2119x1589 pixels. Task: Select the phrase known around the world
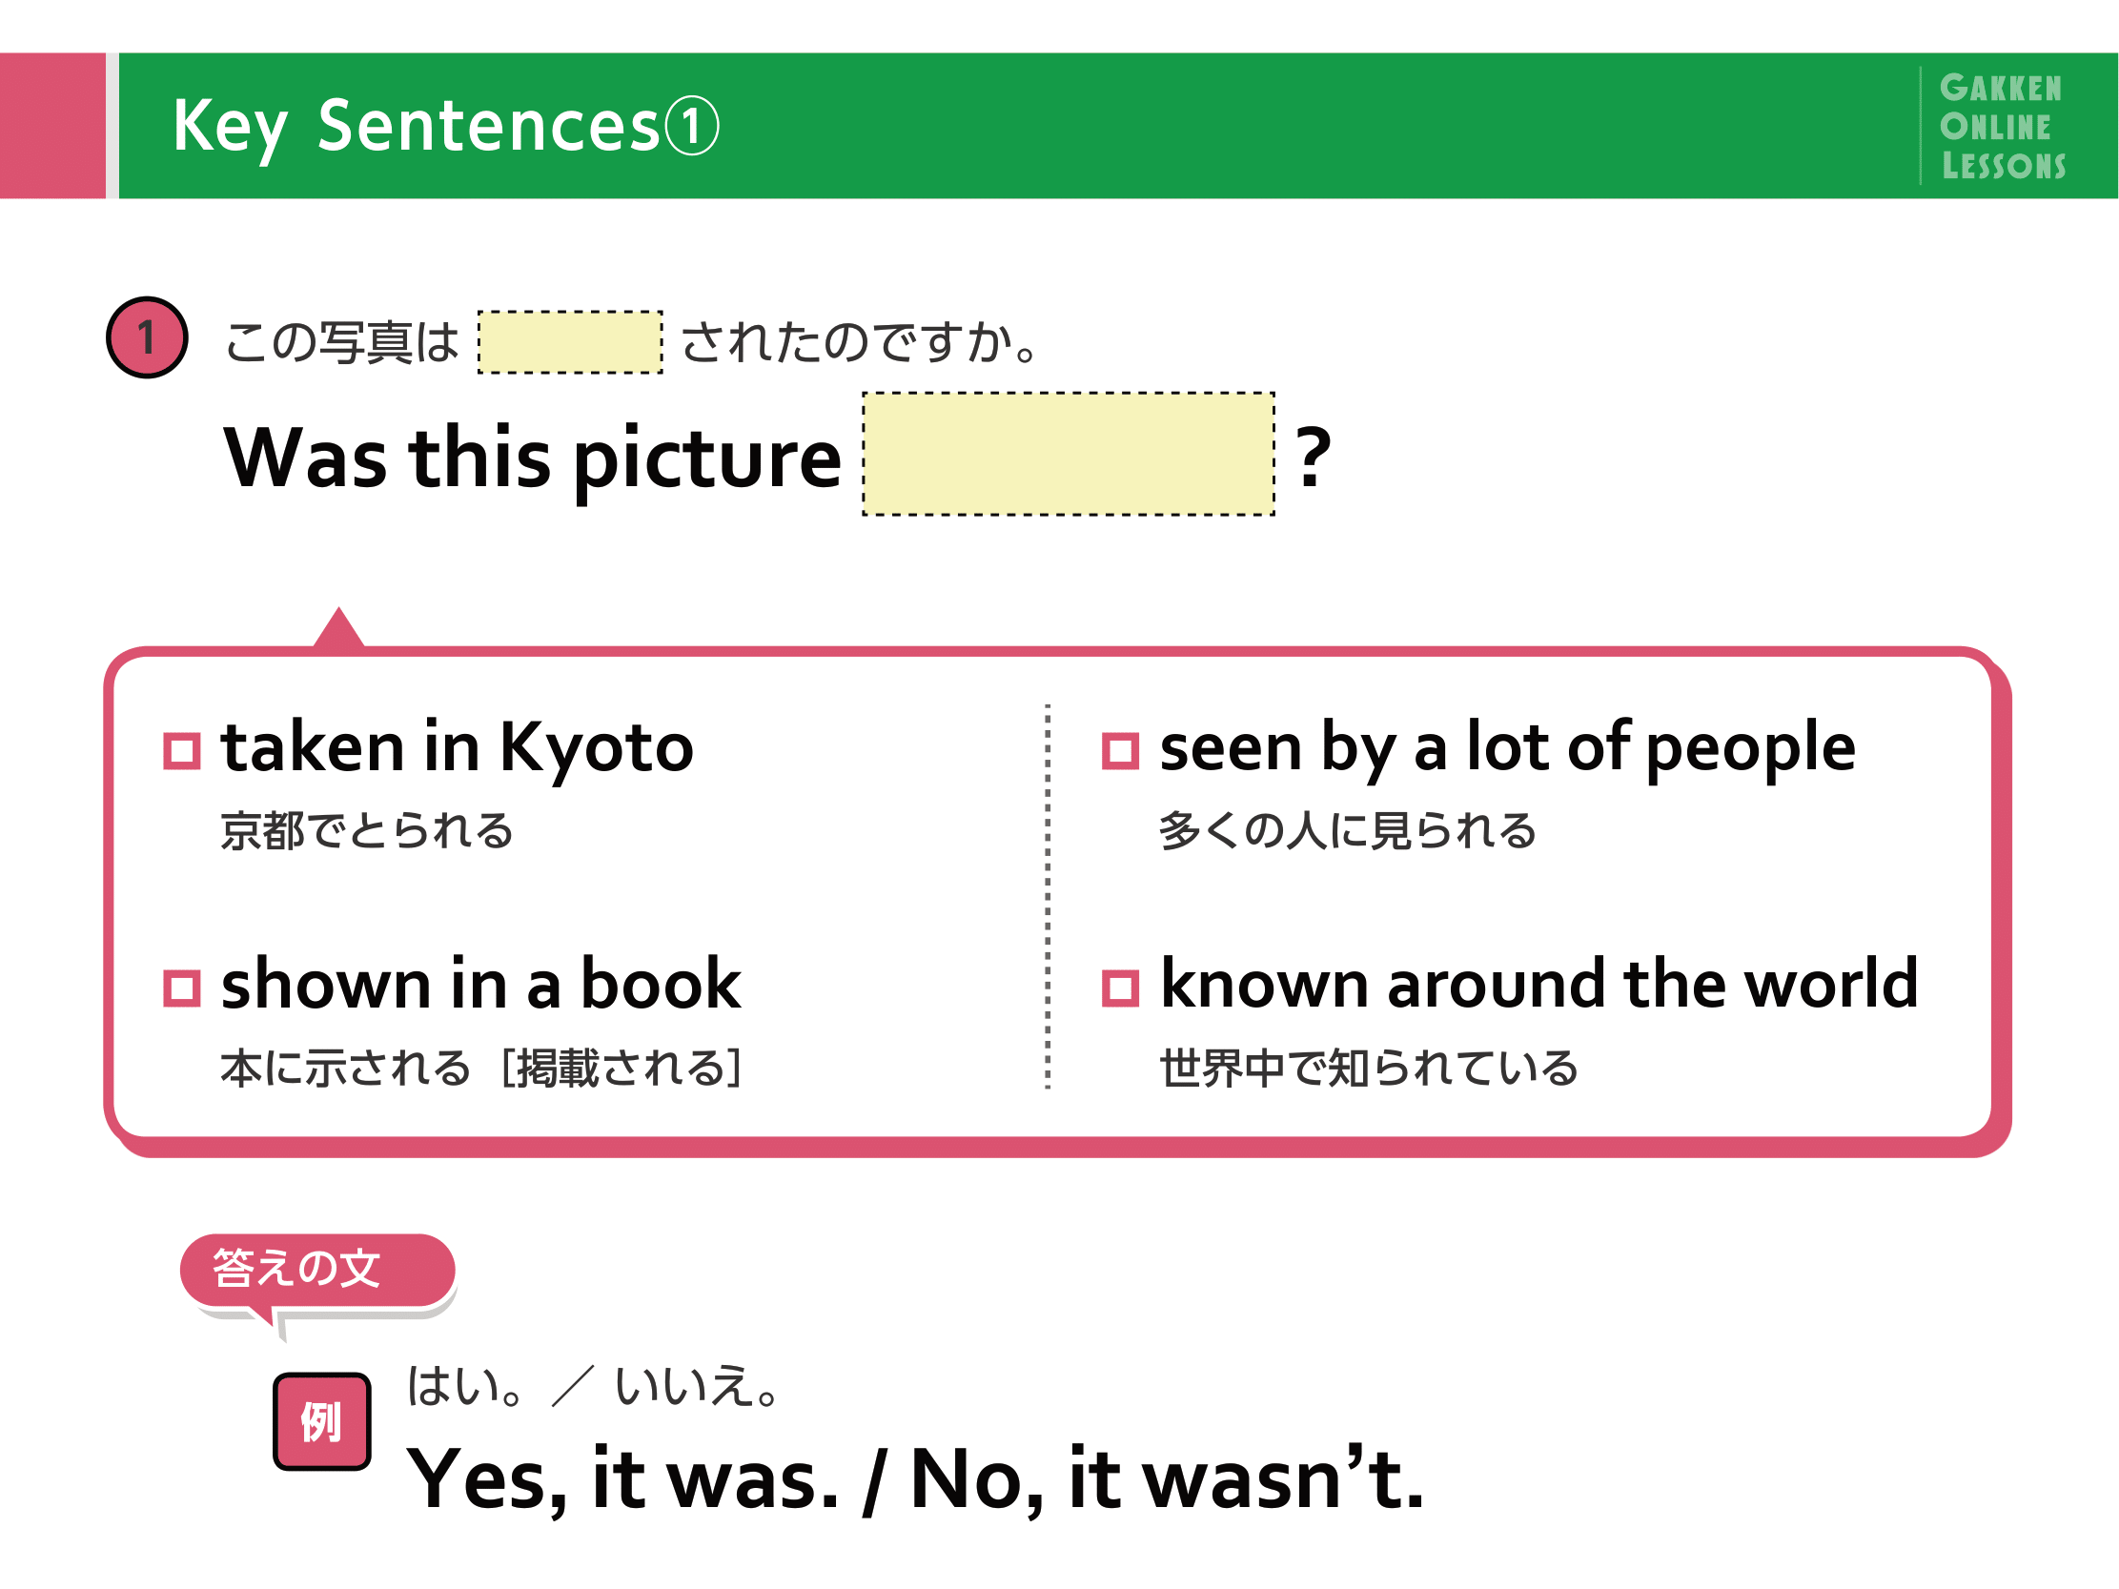tap(1538, 984)
